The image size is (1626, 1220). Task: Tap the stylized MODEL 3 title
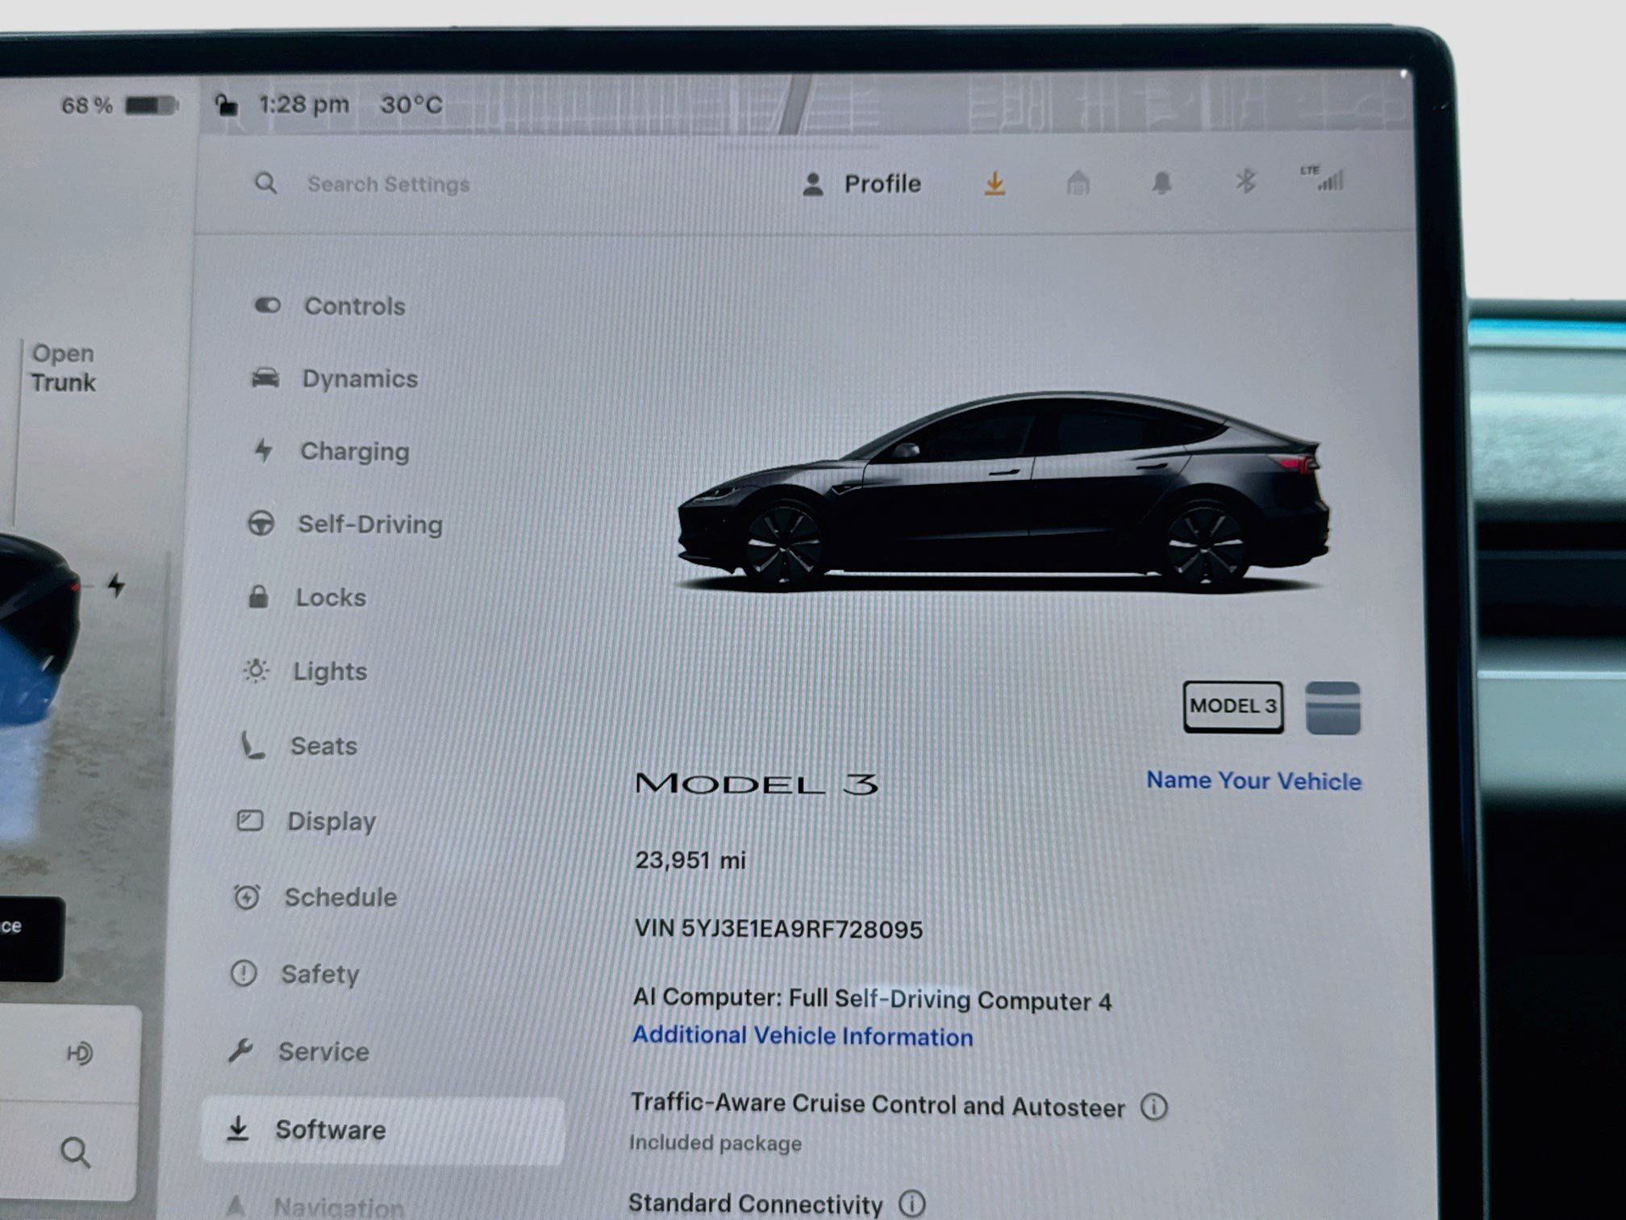point(757,783)
